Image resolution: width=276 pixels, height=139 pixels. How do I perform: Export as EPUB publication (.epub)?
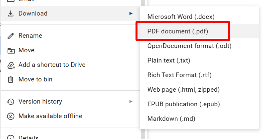tap(183, 104)
